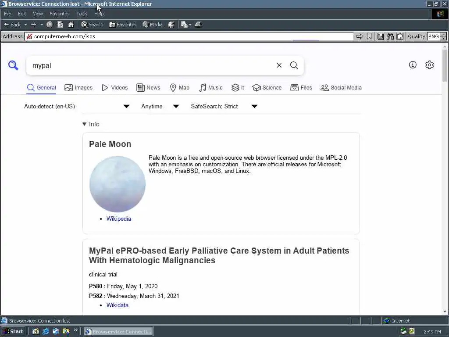Open the Anytime time range dropdown
Viewport: 449px width, 337px height.
click(x=160, y=106)
